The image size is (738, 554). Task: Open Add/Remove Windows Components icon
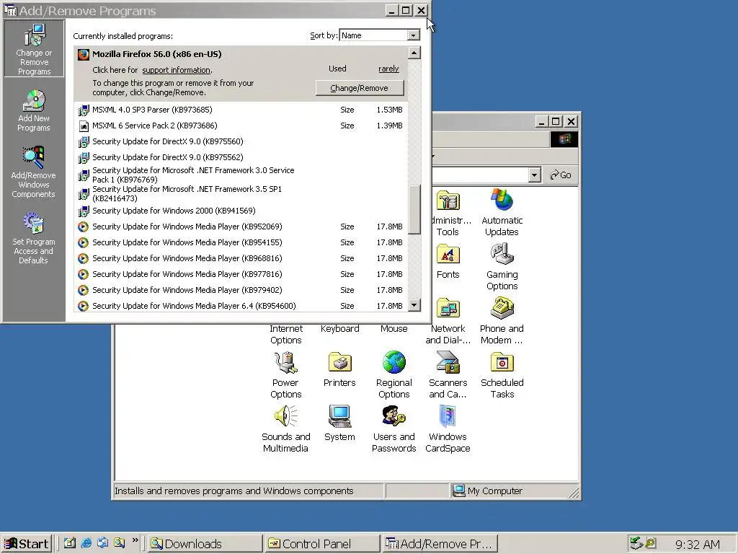(33, 172)
